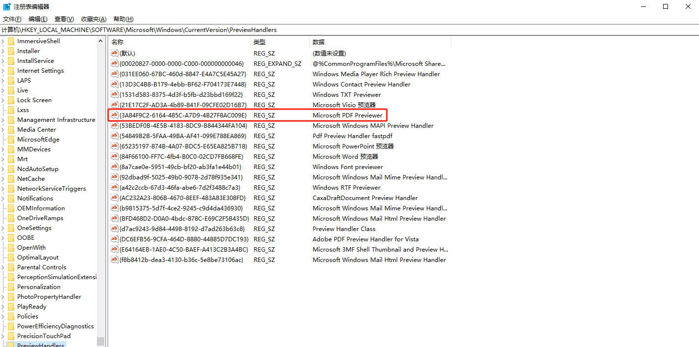Viewport: 699px width, 347px height.
Task: Click the string icon for {AC232A23-806B-4670-8EEF-483A83E308FD}
Action: [x=115, y=198]
